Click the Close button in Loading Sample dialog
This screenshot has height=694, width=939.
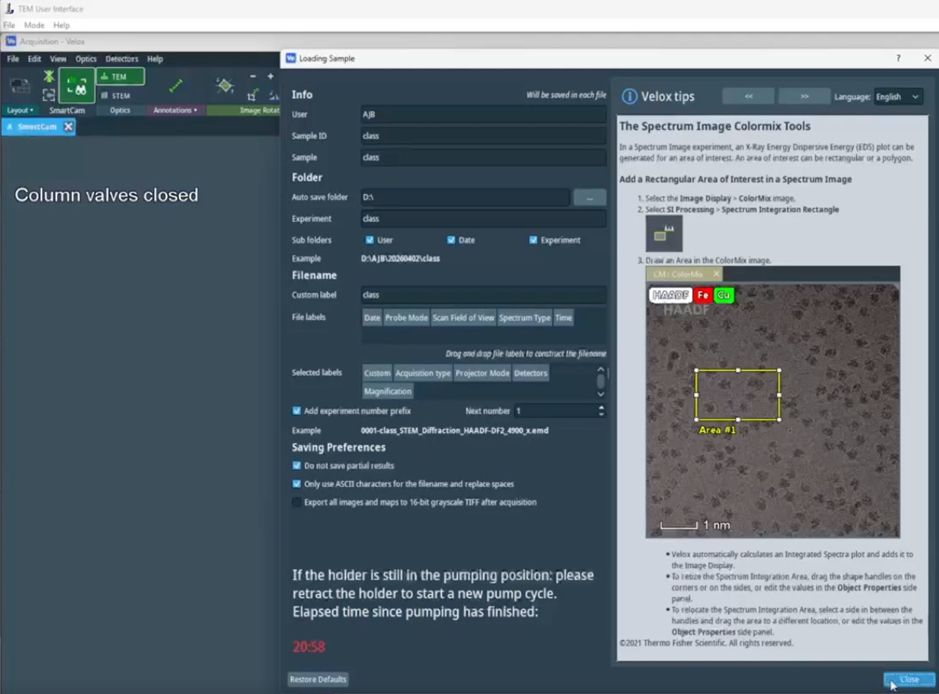pos(909,679)
